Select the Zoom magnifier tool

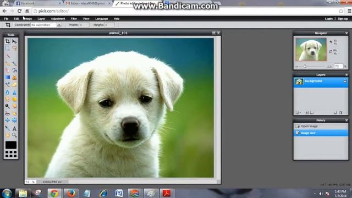tap(14, 135)
